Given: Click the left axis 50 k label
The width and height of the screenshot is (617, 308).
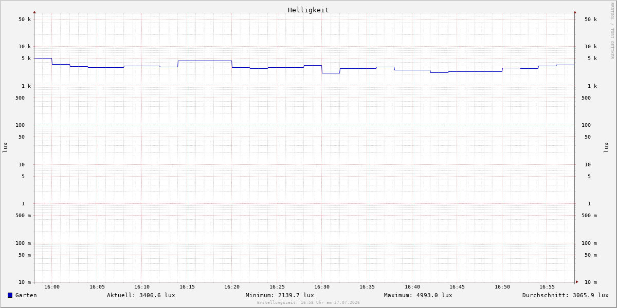Looking at the screenshot, I should [25, 20].
